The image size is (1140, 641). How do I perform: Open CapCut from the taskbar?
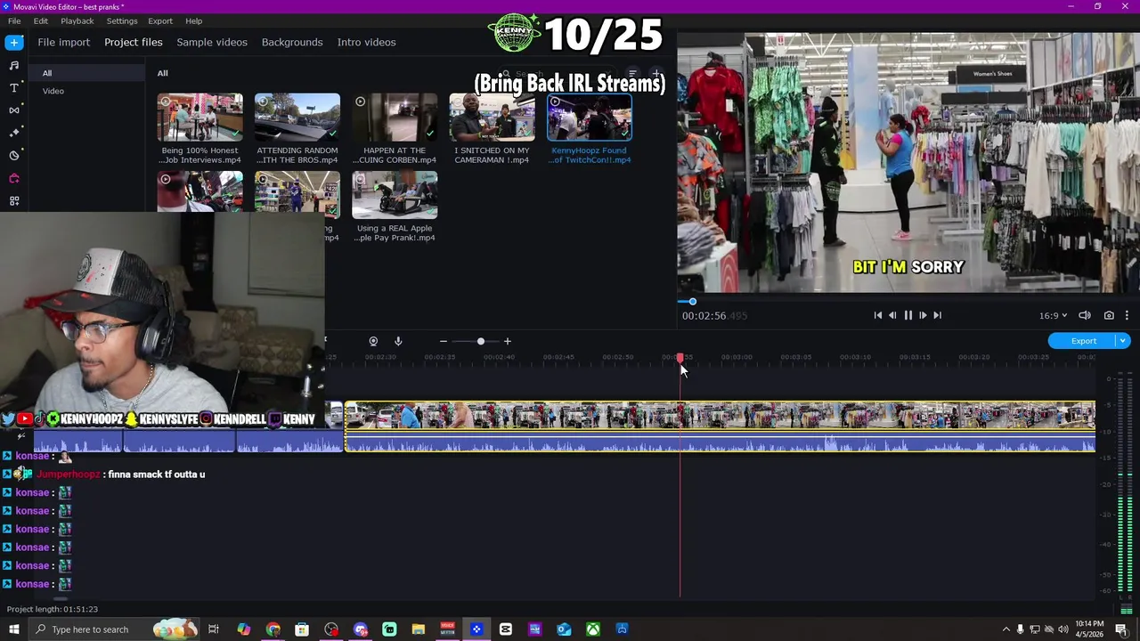click(x=505, y=629)
